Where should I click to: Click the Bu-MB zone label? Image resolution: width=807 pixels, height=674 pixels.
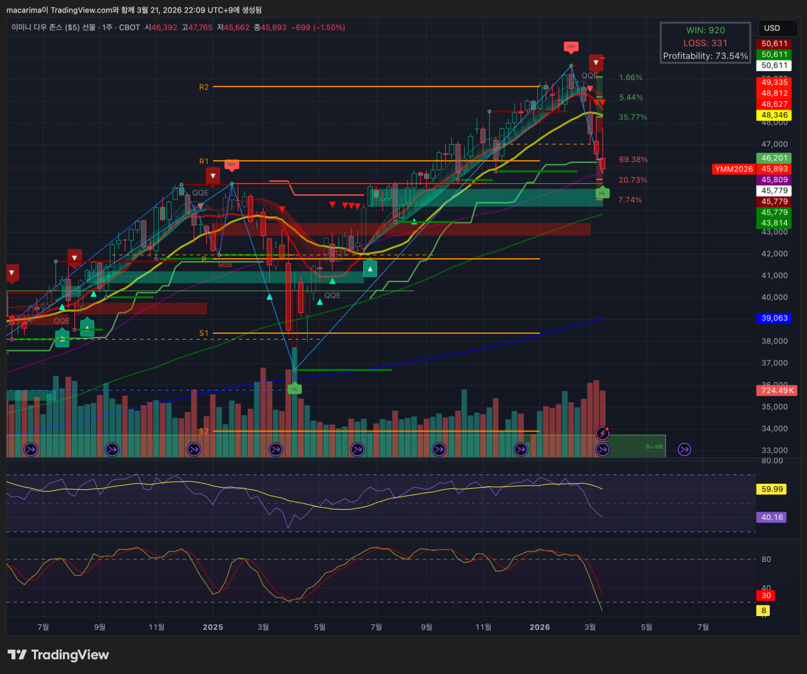[654, 447]
